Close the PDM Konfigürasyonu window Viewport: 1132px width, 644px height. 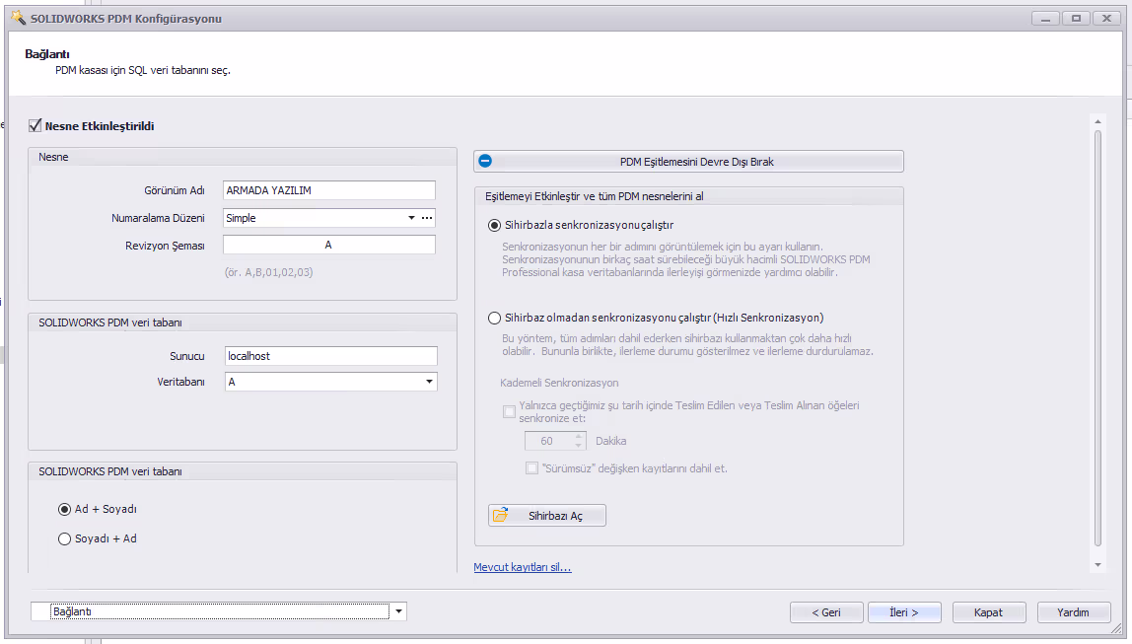[1106, 18]
